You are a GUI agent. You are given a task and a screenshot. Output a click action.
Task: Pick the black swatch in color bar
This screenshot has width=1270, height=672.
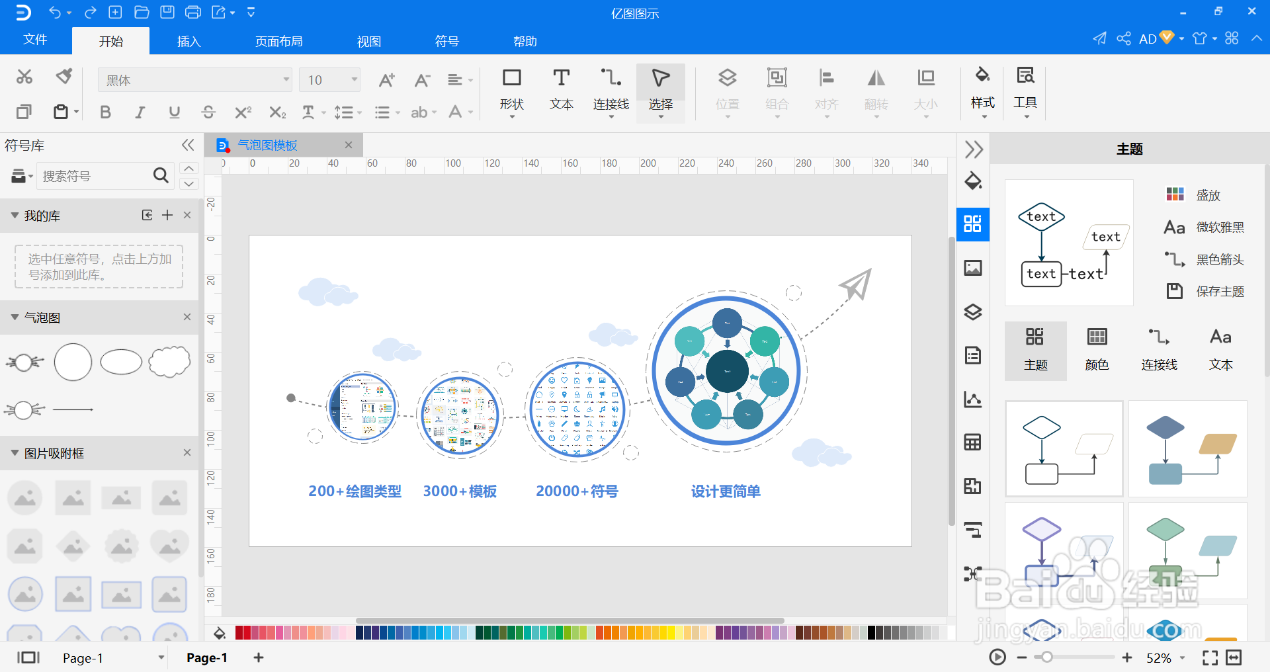(x=871, y=633)
